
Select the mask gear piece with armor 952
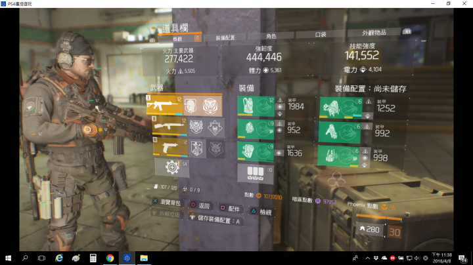[x=256, y=129]
